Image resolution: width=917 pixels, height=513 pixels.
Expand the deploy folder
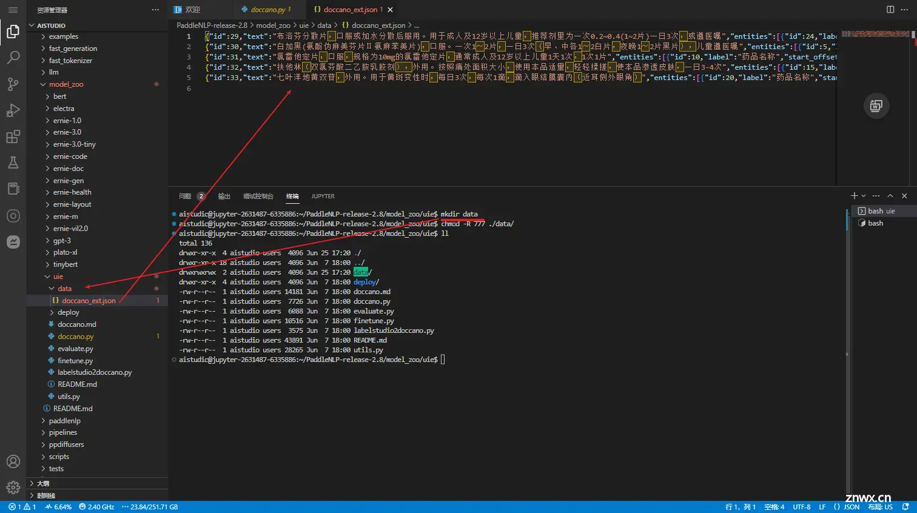tap(97, 312)
